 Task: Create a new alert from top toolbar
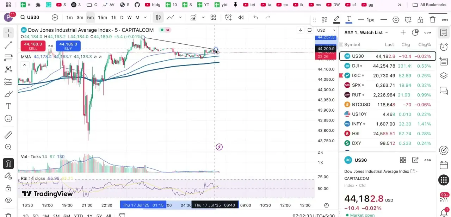click(x=228, y=17)
